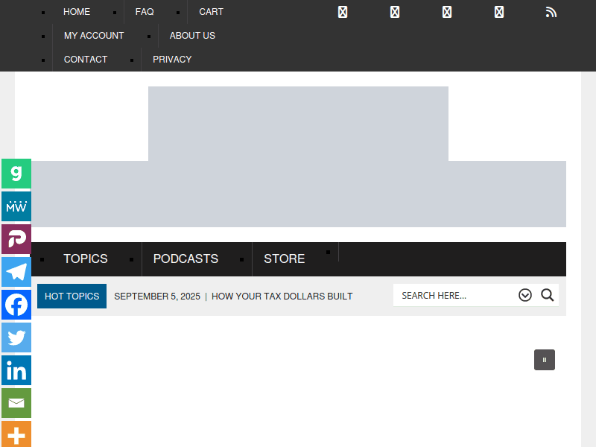Share the page on Twitter
The image size is (596, 447).
16,337
